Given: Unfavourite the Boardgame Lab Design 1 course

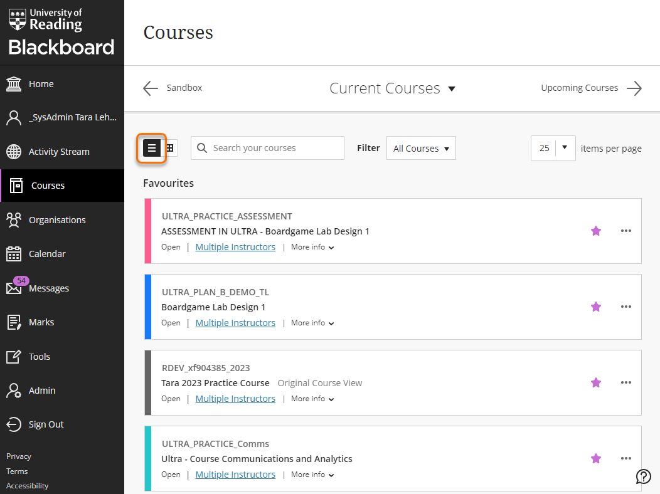Looking at the screenshot, I should [595, 307].
